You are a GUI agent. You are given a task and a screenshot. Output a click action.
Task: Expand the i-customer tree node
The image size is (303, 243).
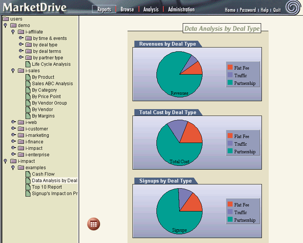tap(14, 129)
